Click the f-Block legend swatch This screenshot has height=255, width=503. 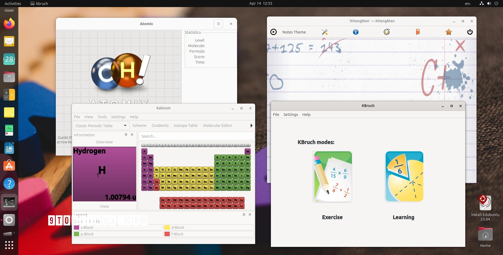coord(167,234)
